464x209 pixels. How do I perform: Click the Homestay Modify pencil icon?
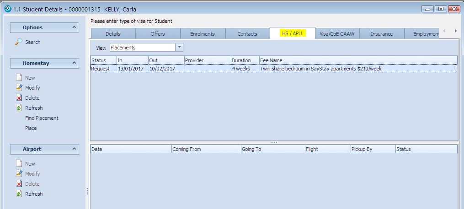pyautogui.click(x=19, y=88)
